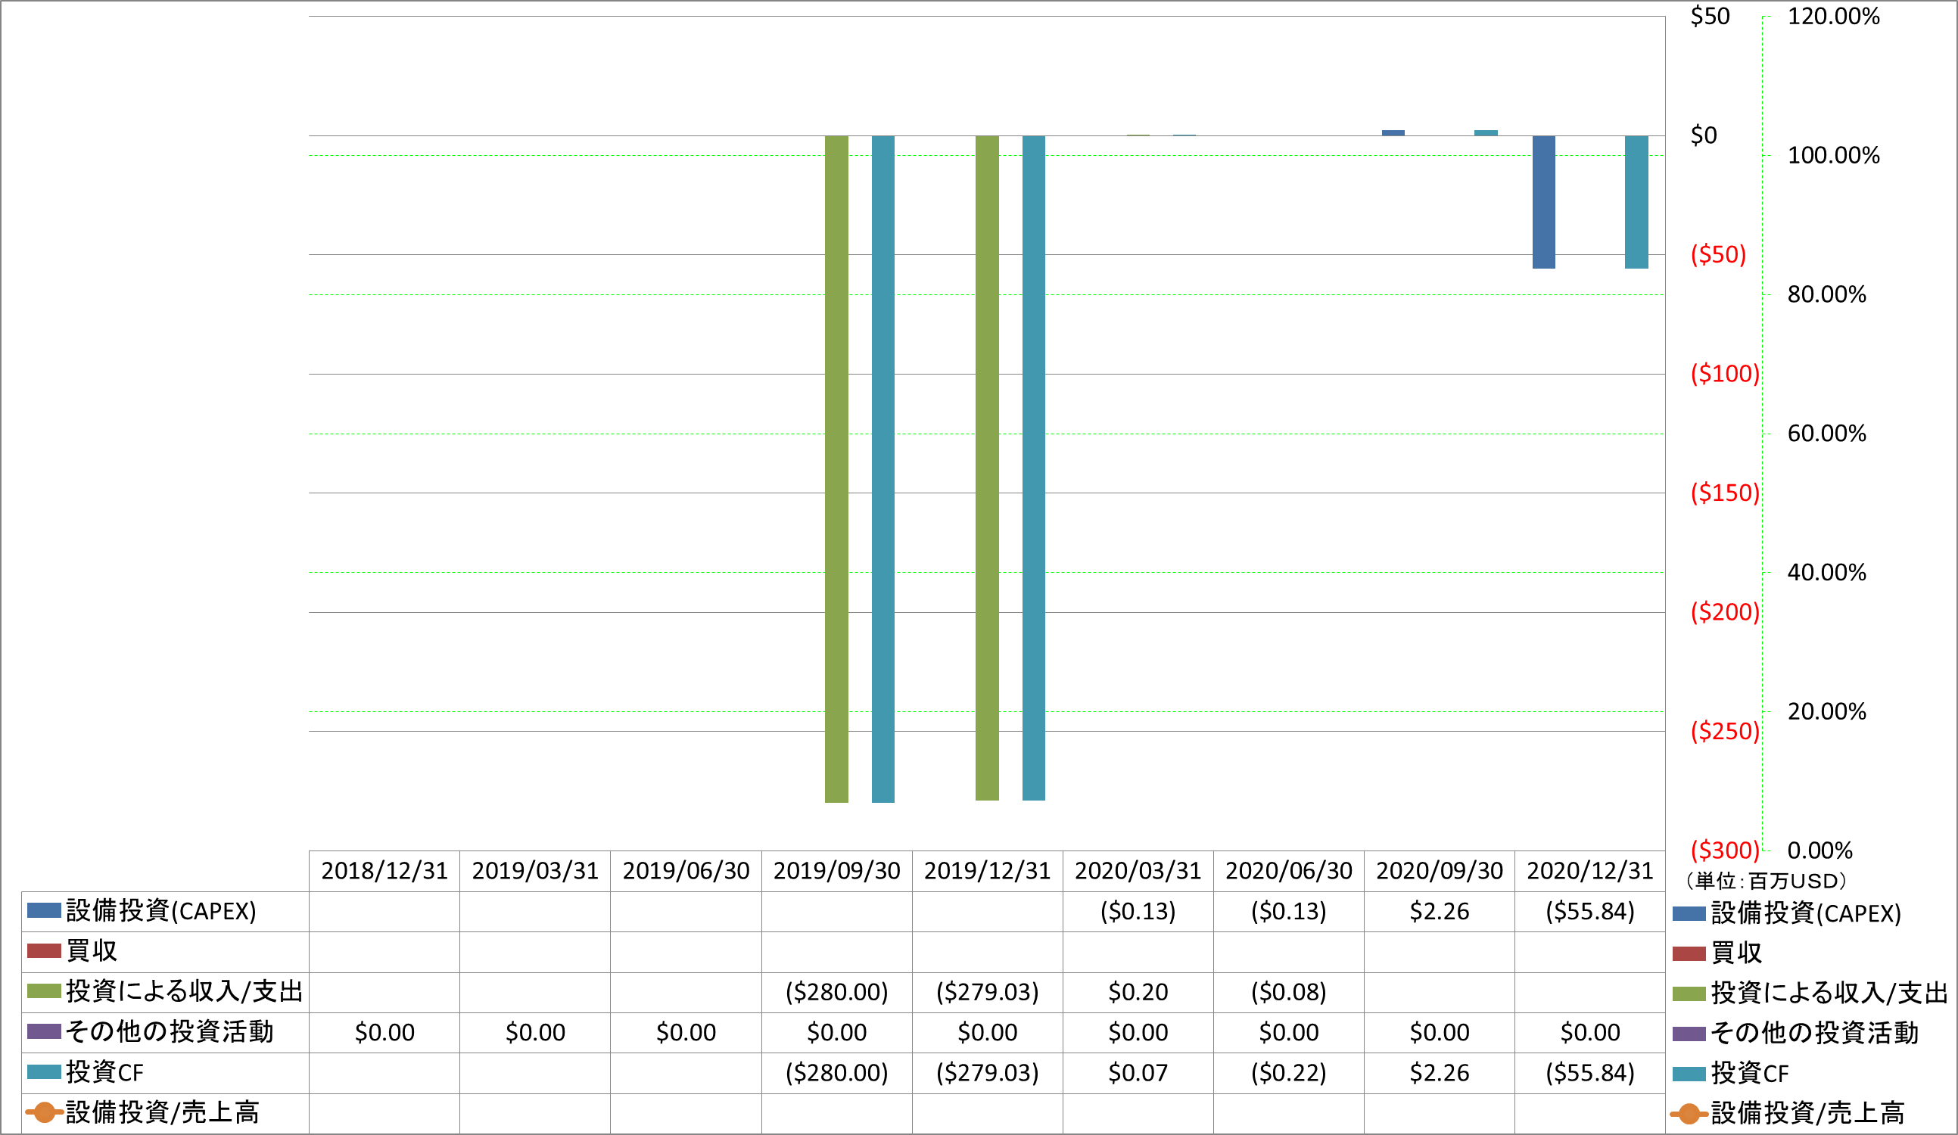Click the 120.00% secondary axis label
The height and width of the screenshot is (1135, 1958).
(1834, 17)
